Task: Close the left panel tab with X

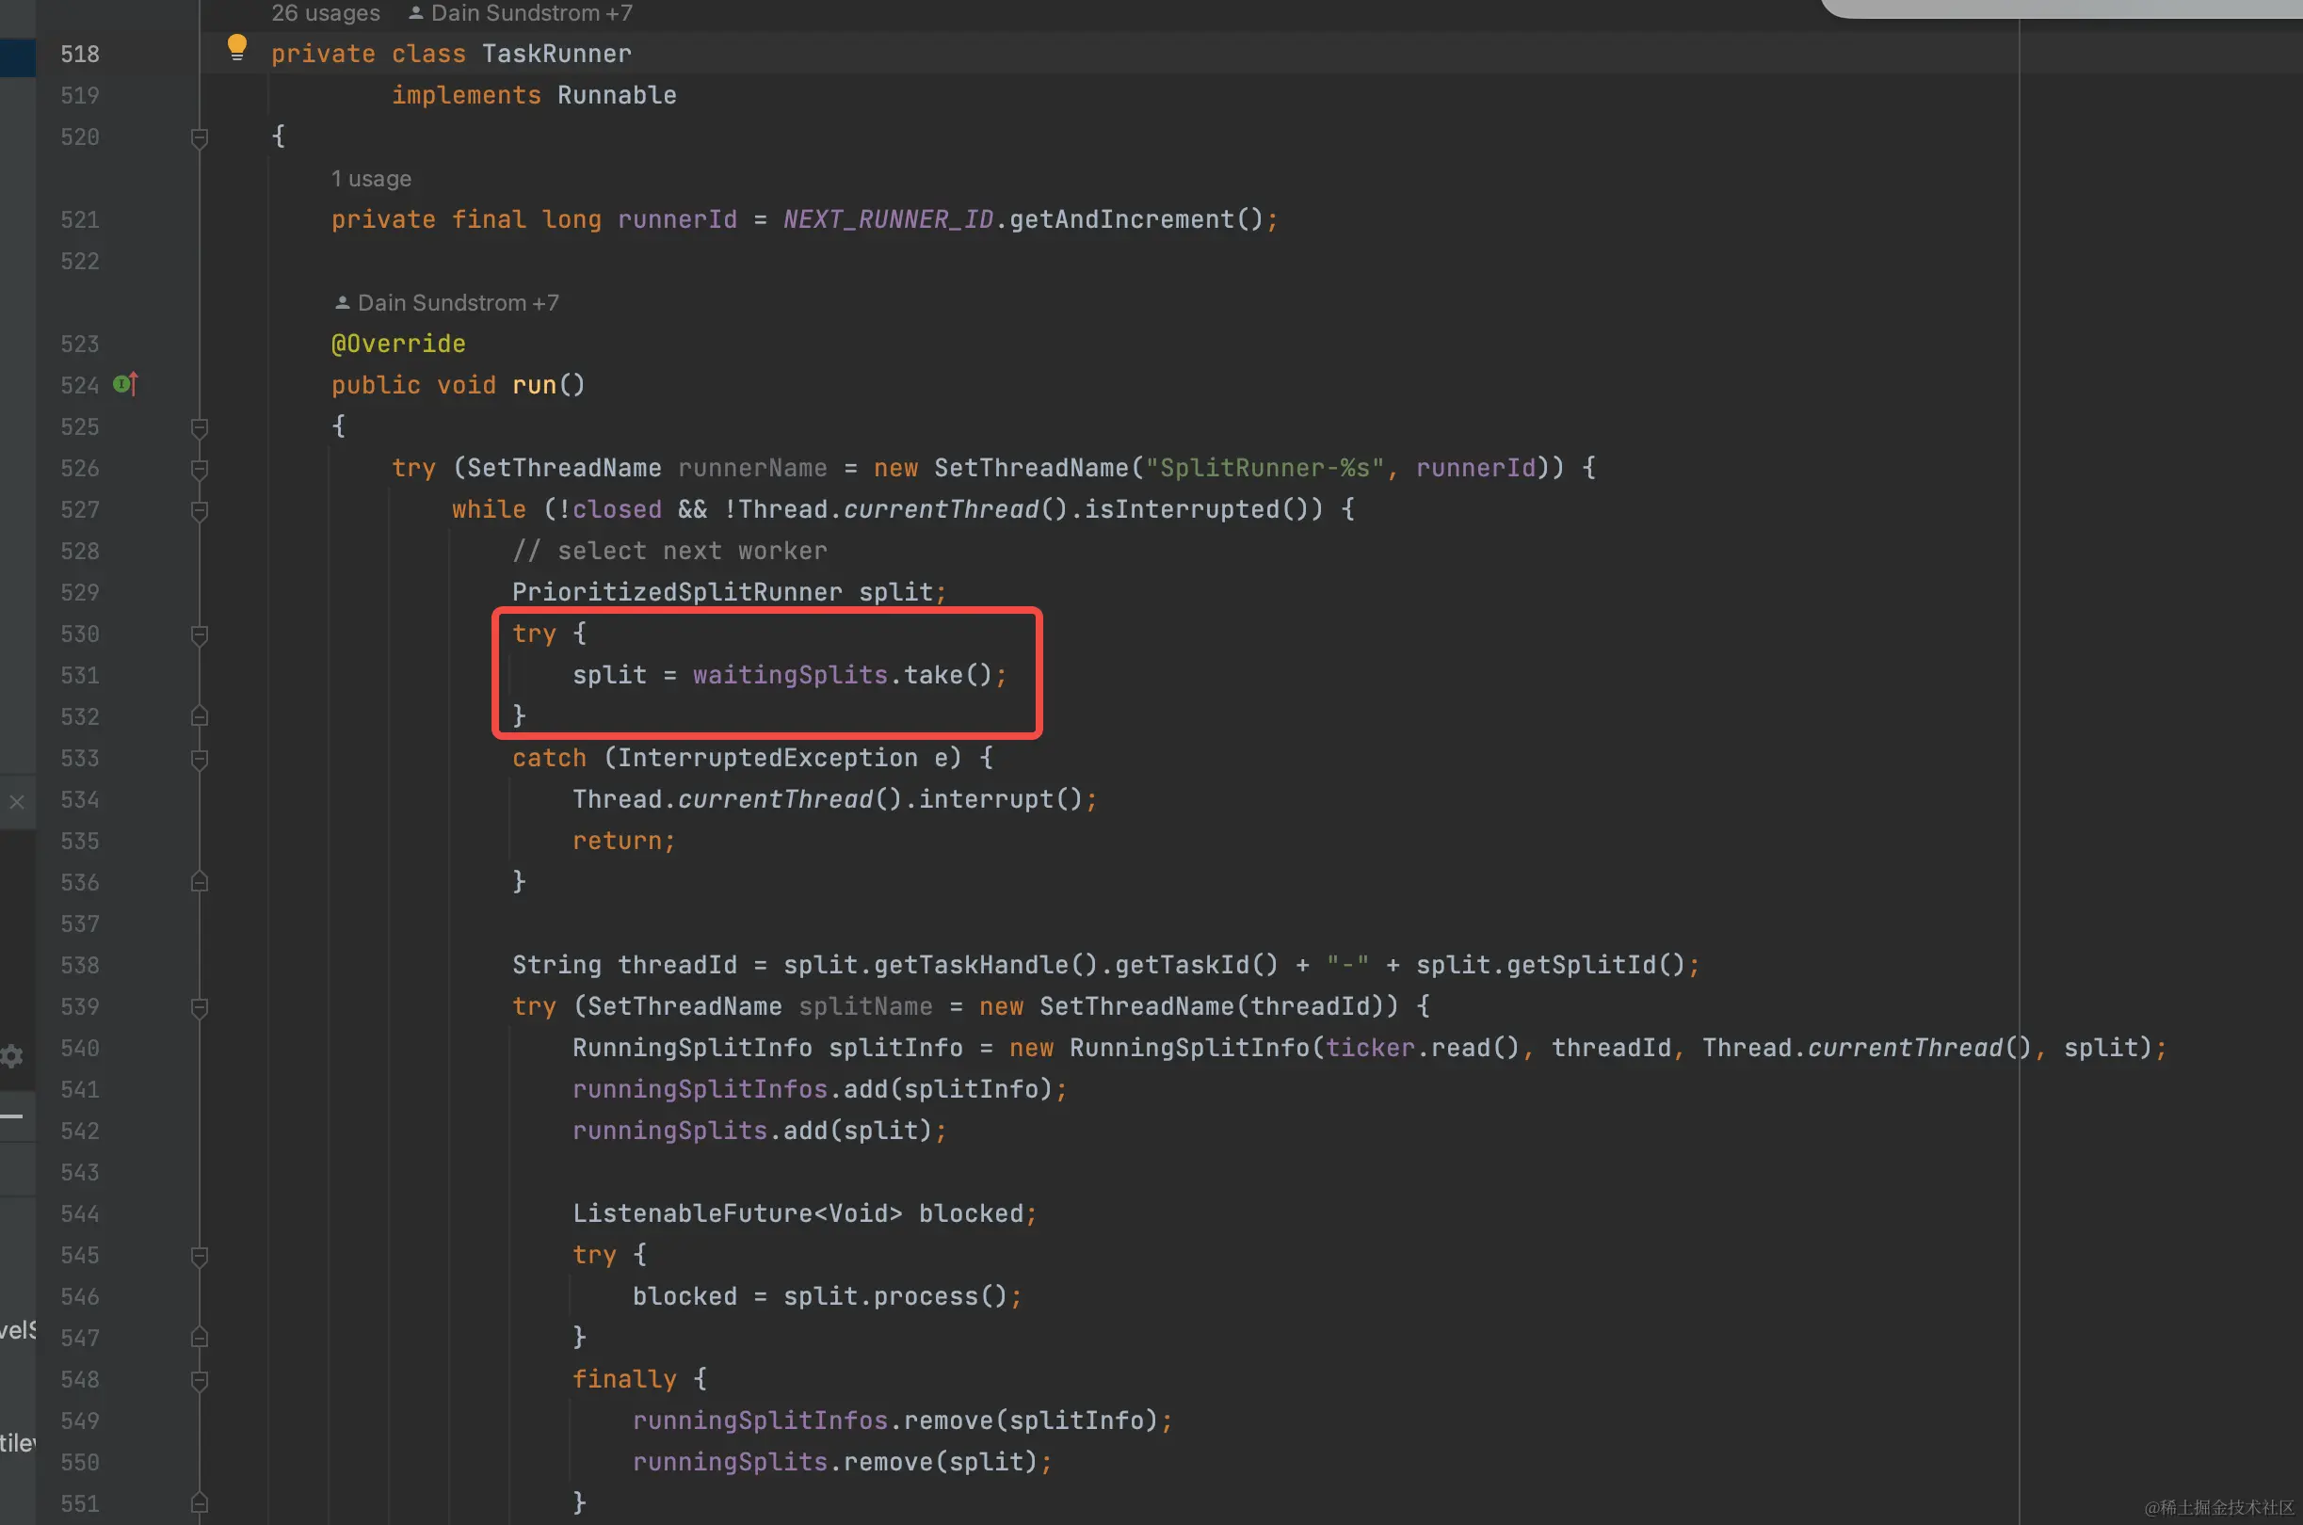Action: (x=17, y=801)
